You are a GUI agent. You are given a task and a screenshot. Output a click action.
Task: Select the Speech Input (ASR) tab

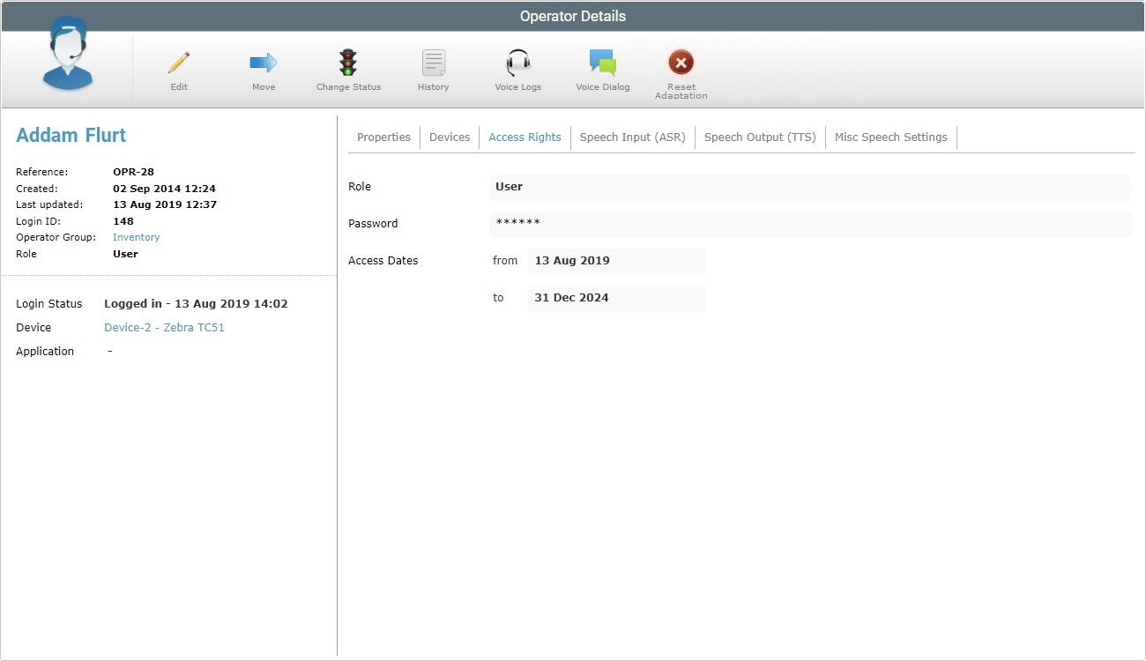632,137
